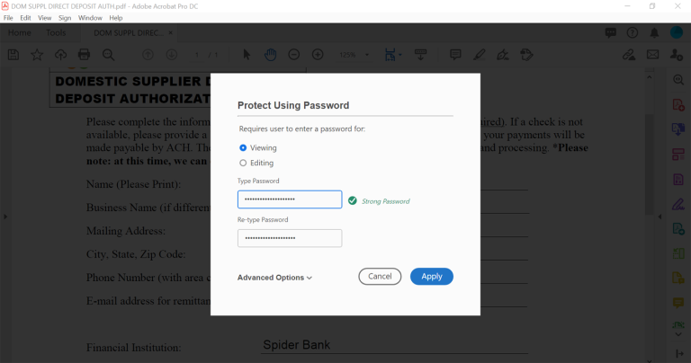This screenshot has width=691, height=363.
Task: Select the Editing radio option
Action: coord(243,163)
